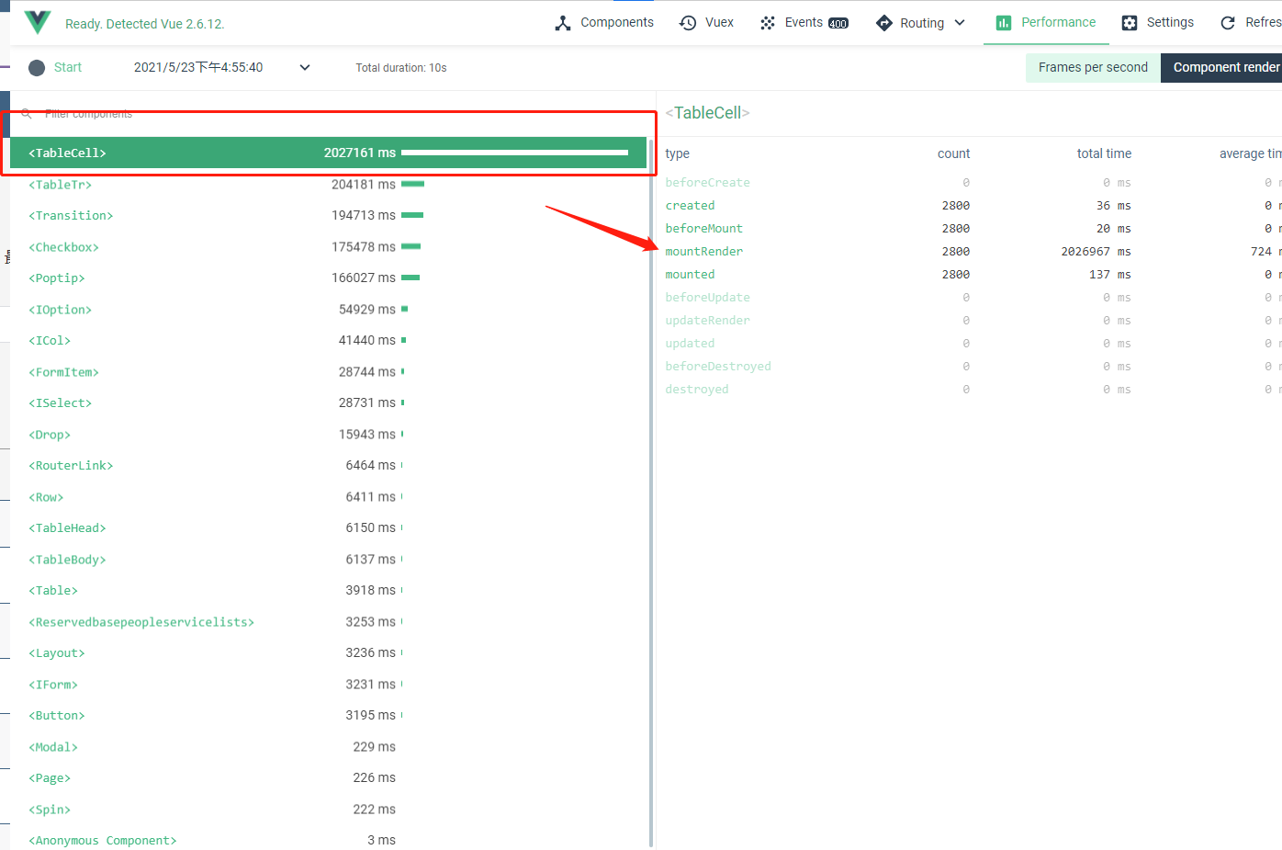The image size is (1282, 850).
Task: Click the component list scrollbar
Action: pos(651,493)
